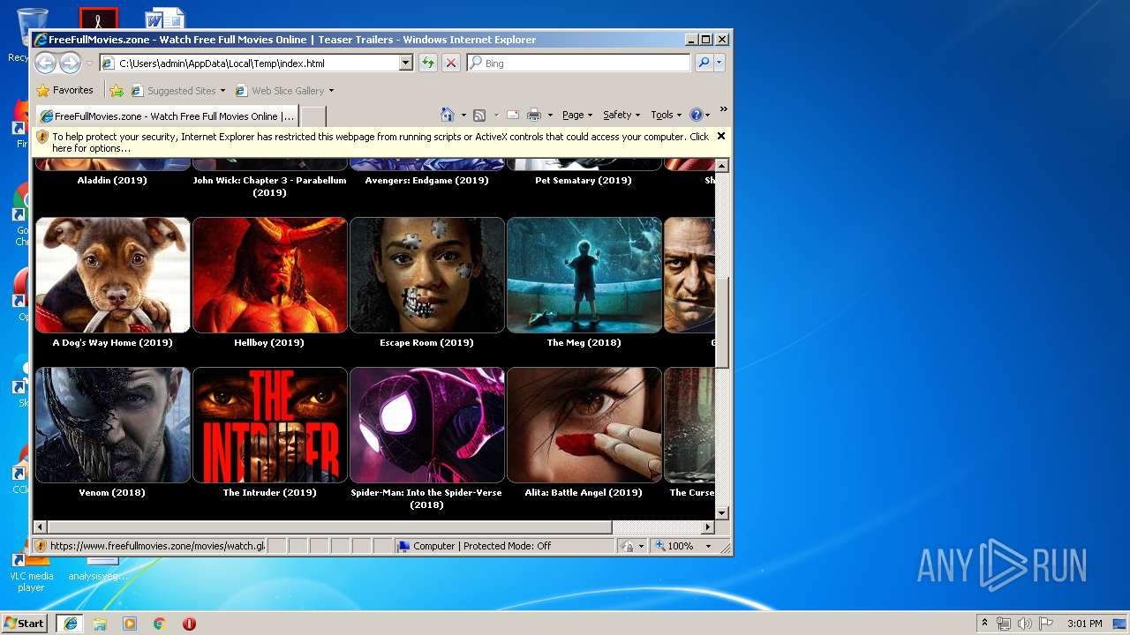Click into the Bing search box
The image size is (1130, 635).
pyautogui.click(x=579, y=63)
